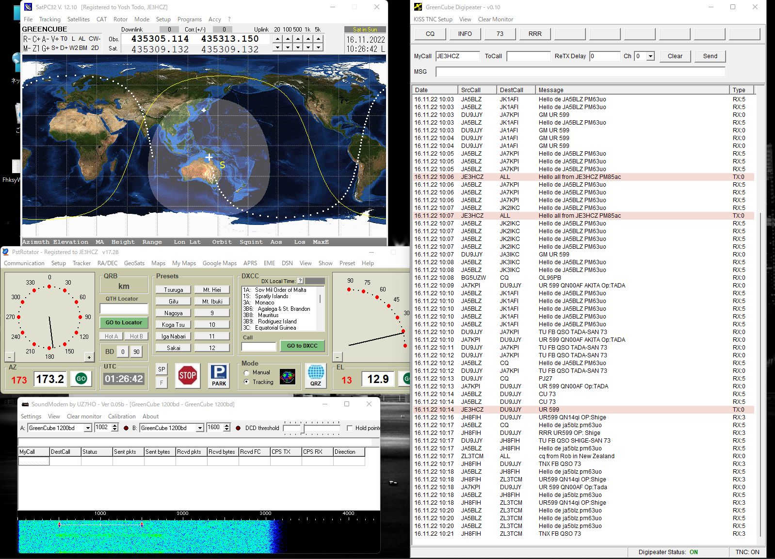This screenshot has height=559, width=775.
Task: Click the DX Local Time question mark
Action: pyautogui.click(x=300, y=281)
